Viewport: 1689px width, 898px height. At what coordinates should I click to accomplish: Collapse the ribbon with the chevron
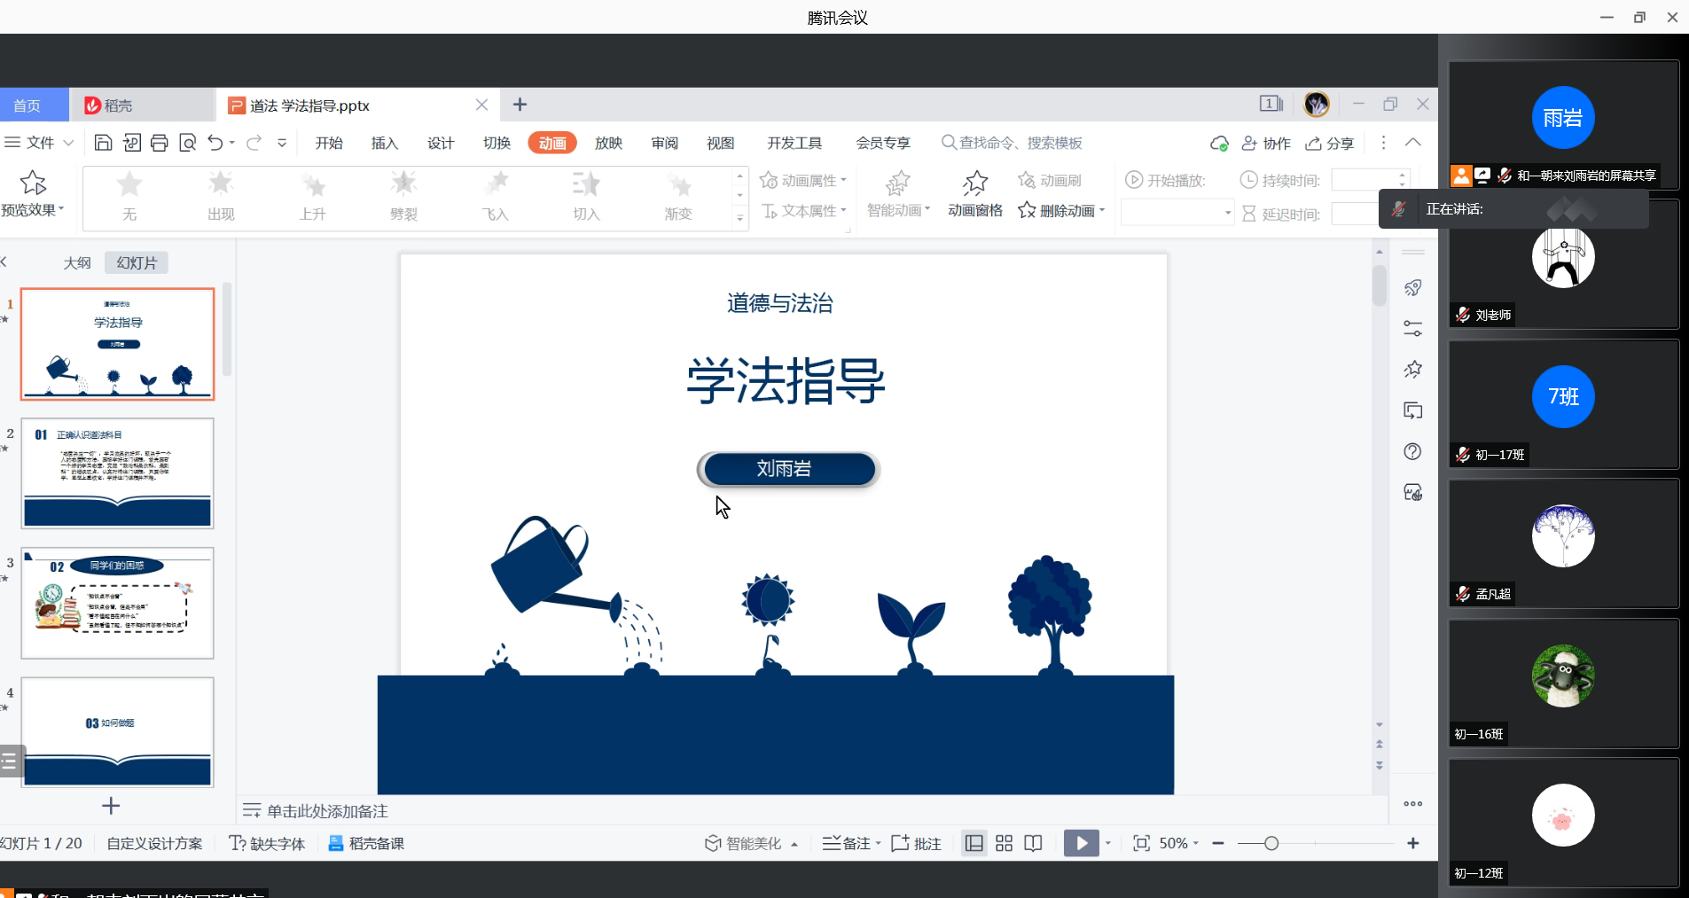[1413, 143]
